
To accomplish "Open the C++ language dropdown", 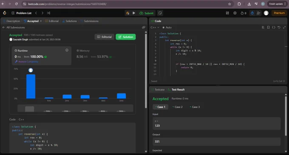I will click(x=155, y=28).
